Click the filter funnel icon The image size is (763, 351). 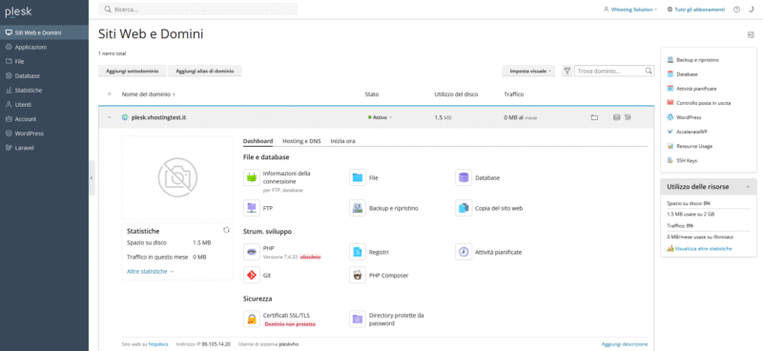point(567,72)
